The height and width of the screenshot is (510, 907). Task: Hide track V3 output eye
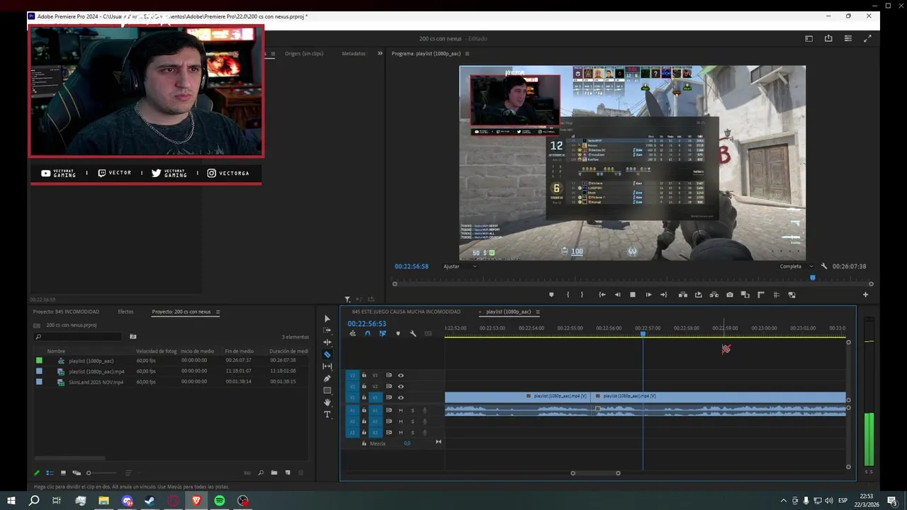coord(401,375)
